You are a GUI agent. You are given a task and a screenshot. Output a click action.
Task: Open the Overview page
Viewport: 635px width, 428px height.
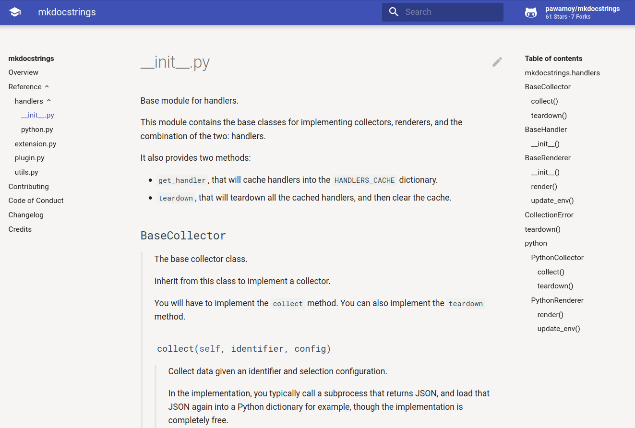(x=23, y=72)
